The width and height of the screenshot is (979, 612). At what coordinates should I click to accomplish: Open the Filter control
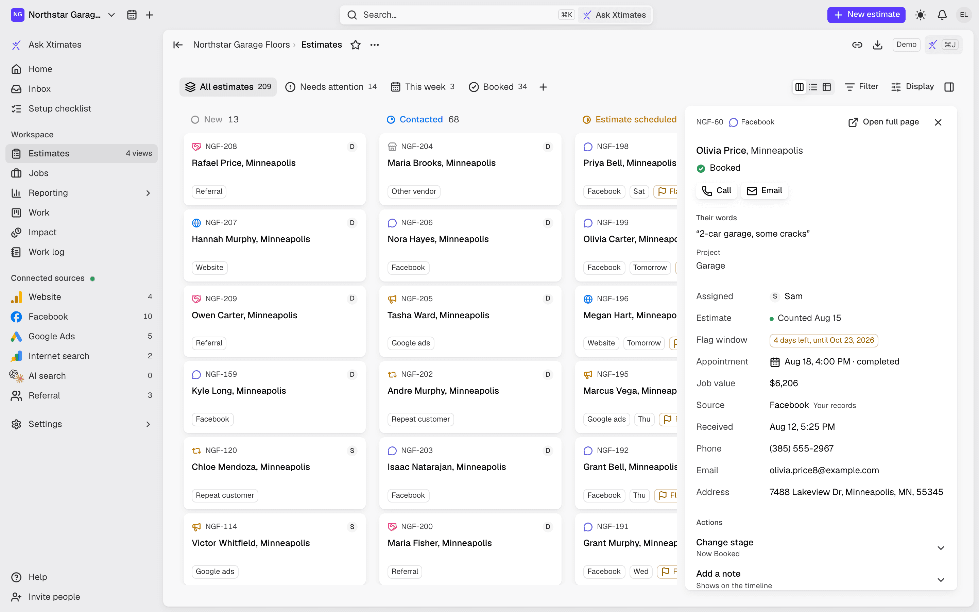click(861, 87)
